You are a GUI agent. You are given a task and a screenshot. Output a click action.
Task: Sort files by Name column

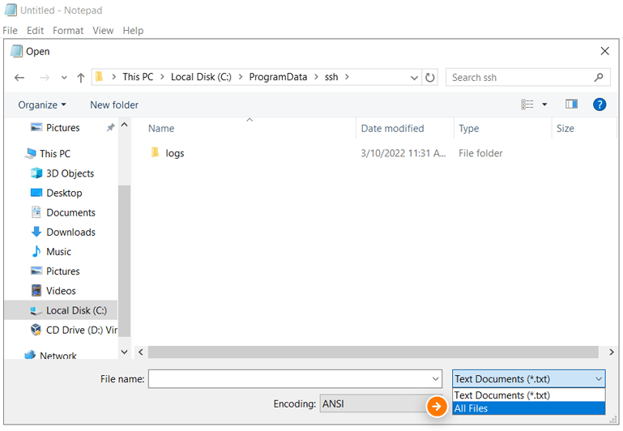click(x=161, y=128)
